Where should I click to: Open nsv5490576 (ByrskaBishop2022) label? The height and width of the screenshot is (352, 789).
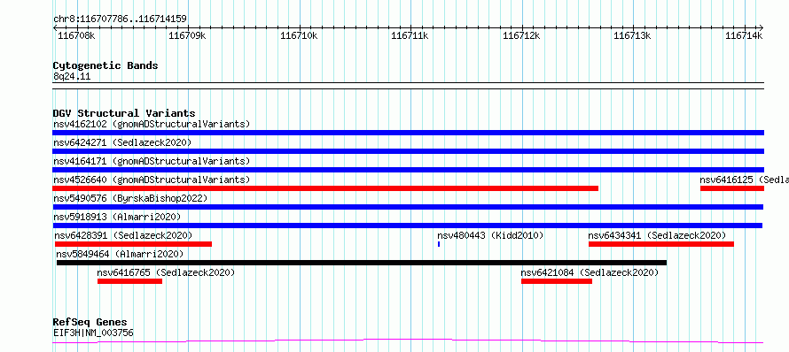point(130,198)
